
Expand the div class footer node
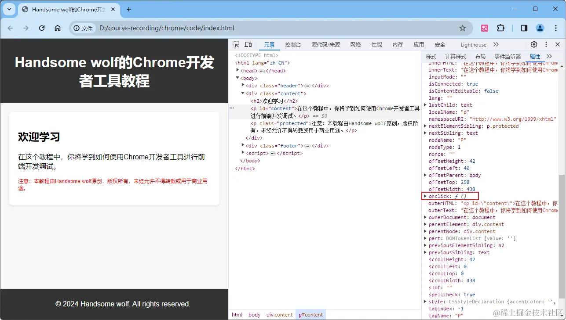pyautogui.click(x=243, y=145)
